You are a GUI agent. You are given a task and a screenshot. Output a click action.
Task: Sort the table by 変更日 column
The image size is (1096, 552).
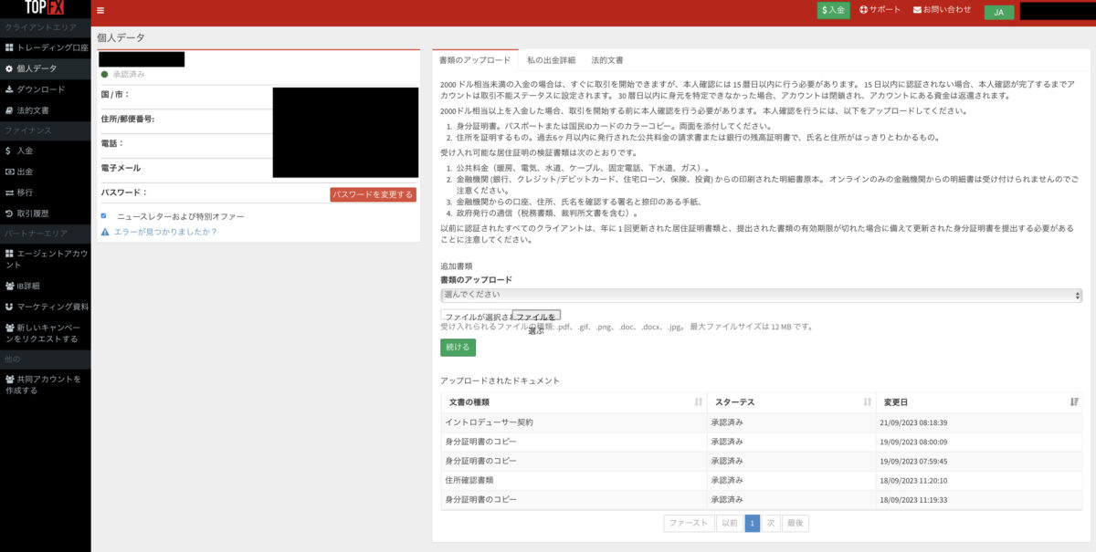(x=1074, y=402)
